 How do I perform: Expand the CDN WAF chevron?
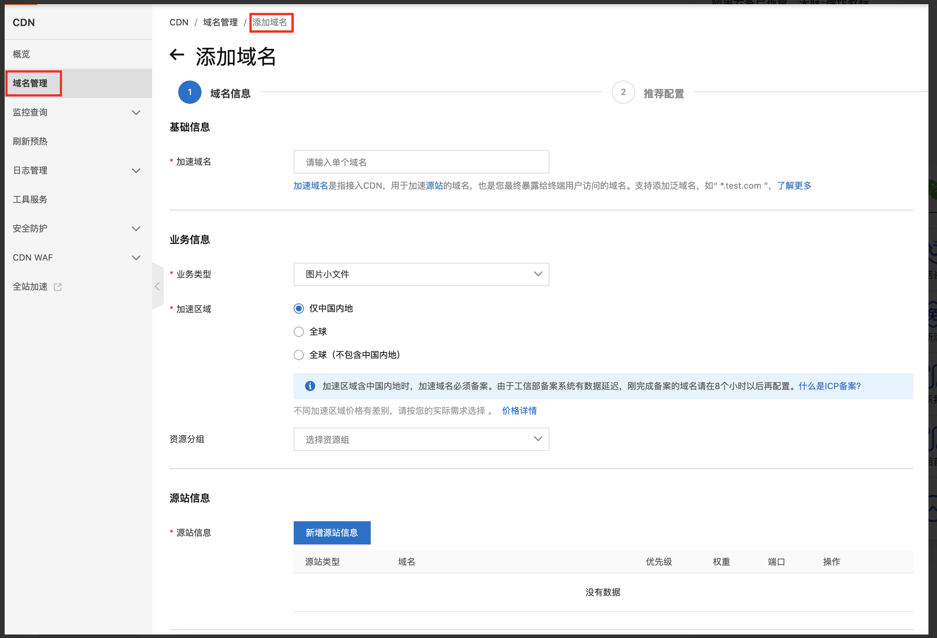point(136,258)
